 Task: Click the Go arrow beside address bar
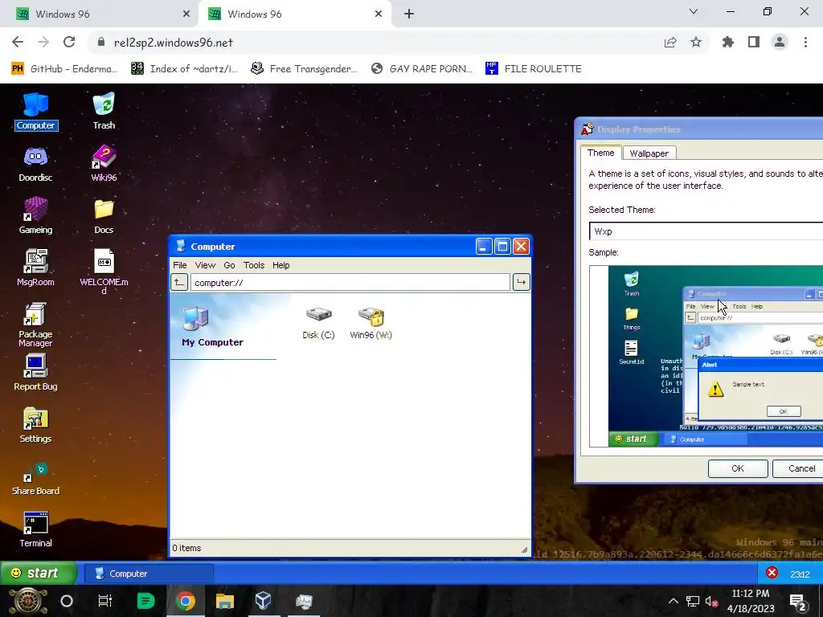tap(521, 282)
